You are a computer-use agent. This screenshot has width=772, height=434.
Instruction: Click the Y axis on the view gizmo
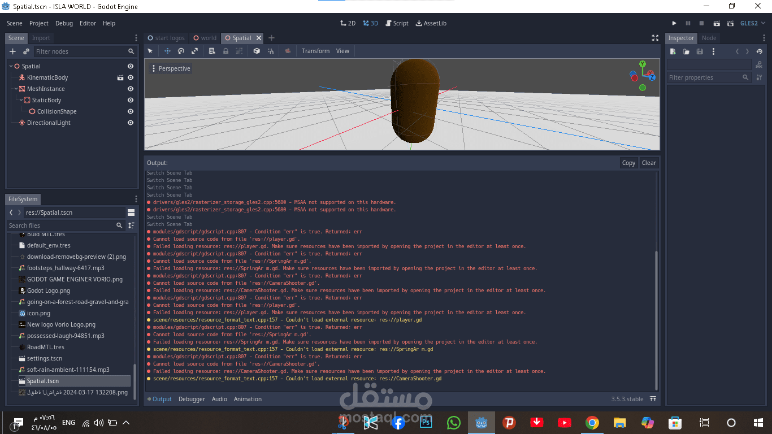point(643,64)
